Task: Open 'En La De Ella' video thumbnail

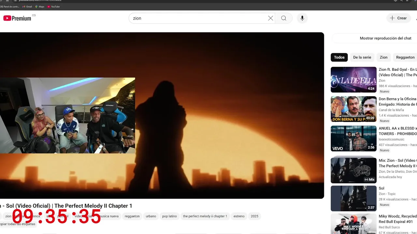Action: click(x=353, y=80)
